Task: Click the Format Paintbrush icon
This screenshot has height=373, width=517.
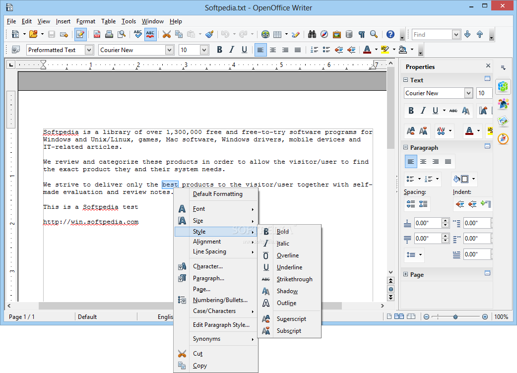Action: point(209,34)
